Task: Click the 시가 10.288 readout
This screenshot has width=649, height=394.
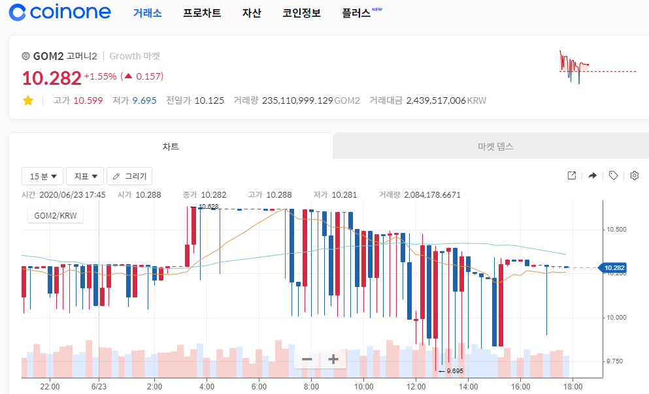Action: point(139,194)
